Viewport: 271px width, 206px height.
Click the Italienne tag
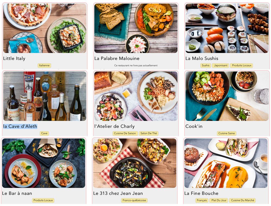44,66
